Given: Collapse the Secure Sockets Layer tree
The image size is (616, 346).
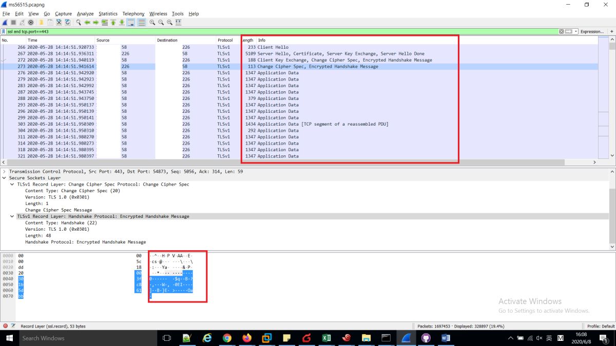Looking at the screenshot, I should 5,178.
